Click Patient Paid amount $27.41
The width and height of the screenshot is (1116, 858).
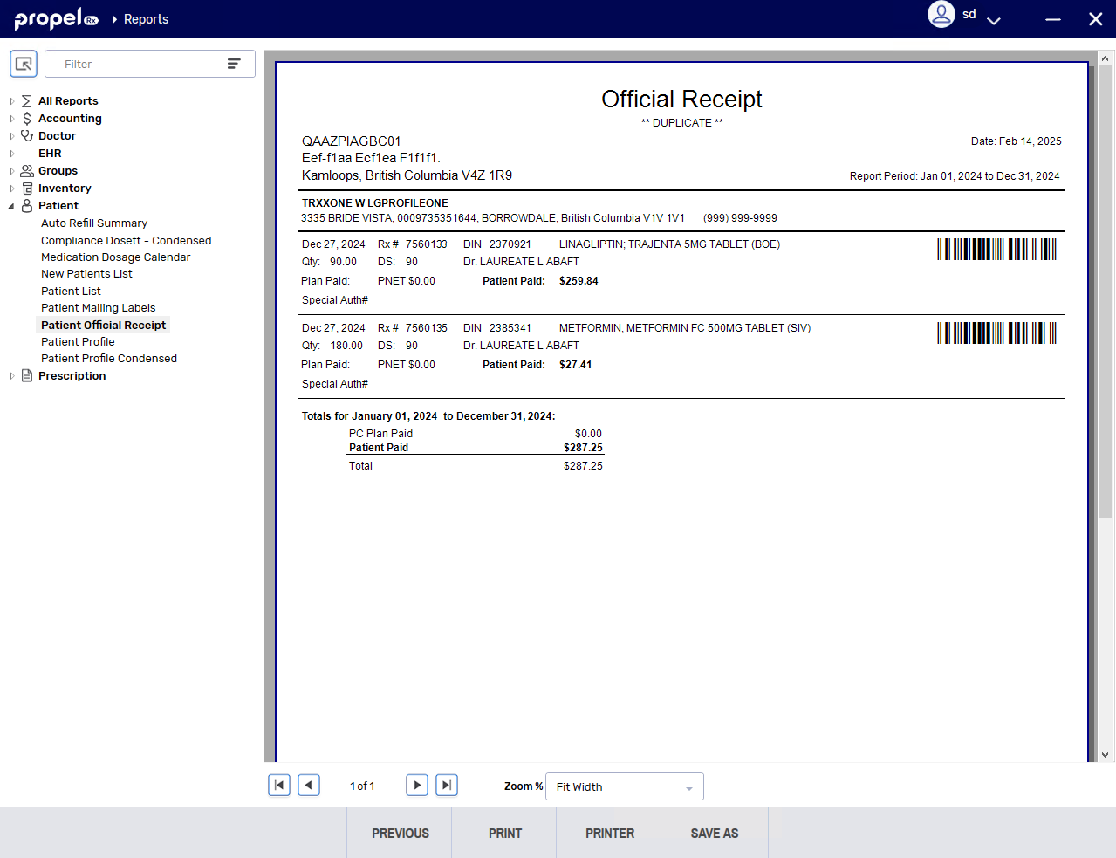click(x=575, y=365)
